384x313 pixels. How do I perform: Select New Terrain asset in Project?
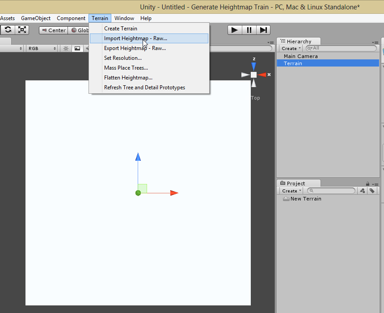pos(305,199)
